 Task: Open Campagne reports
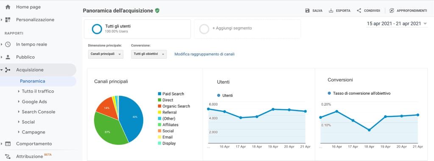(x=33, y=132)
